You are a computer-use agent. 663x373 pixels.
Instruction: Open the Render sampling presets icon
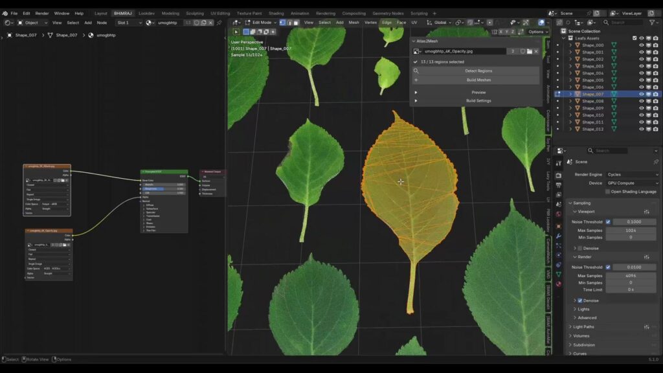point(647,256)
